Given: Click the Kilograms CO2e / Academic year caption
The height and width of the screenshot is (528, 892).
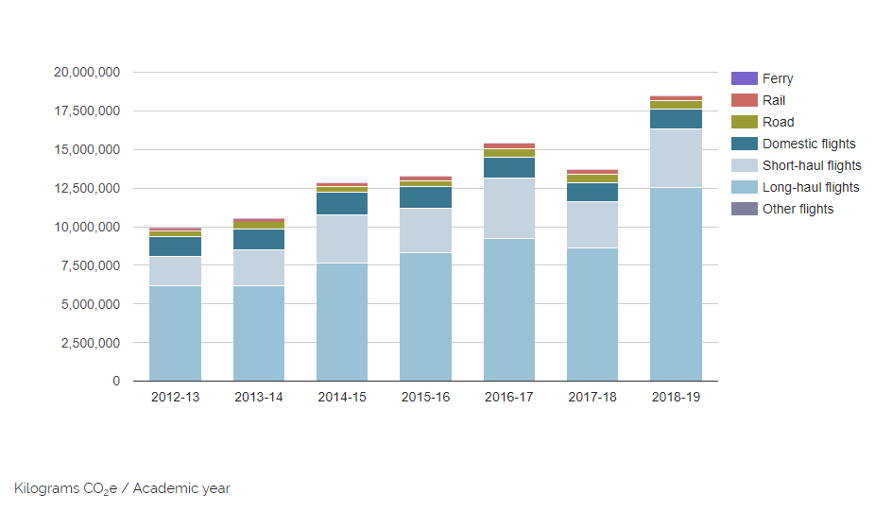Looking at the screenshot, I should [122, 488].
